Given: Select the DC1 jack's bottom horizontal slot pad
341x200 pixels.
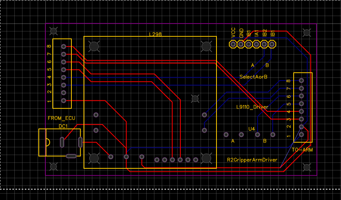Looking at the screenshot, I should (x=71, y=156).
